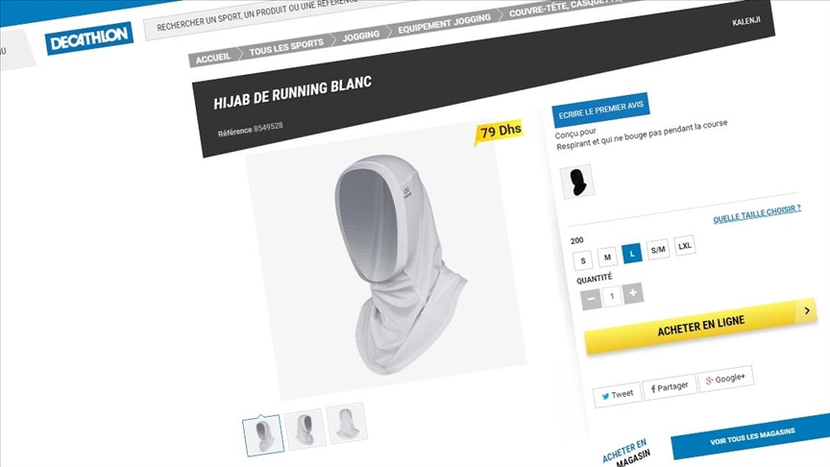The height and width of the screenshot is (467, 830).
Task: Click Ecrire le premier avis button
Action: (600, 110)
